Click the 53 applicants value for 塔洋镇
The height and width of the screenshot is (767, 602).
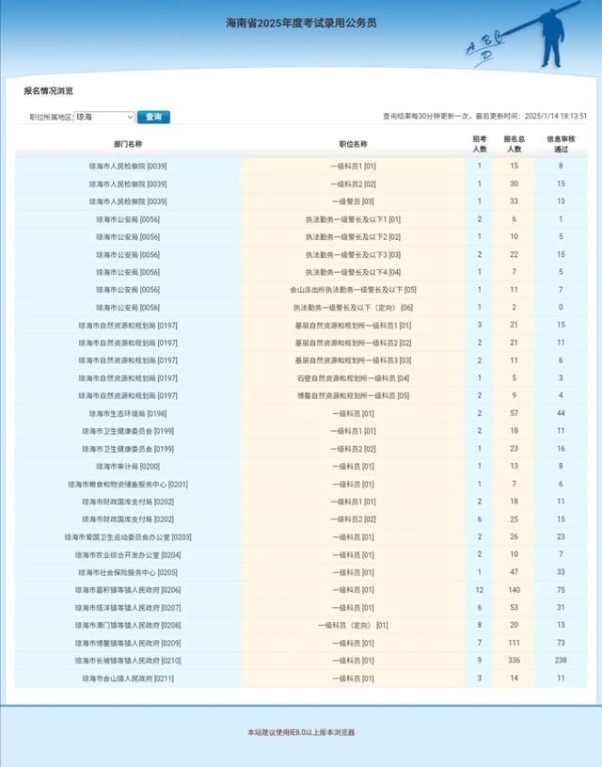[514, 608]
